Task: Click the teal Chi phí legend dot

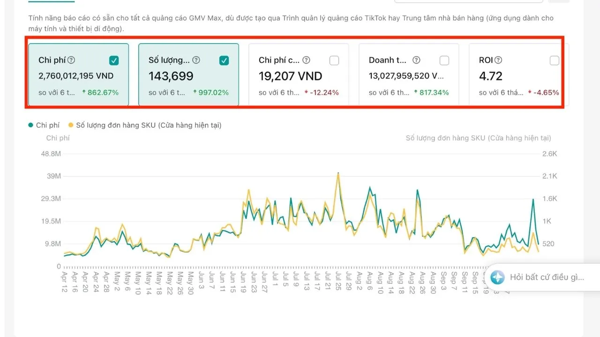Action: [31, 125]
